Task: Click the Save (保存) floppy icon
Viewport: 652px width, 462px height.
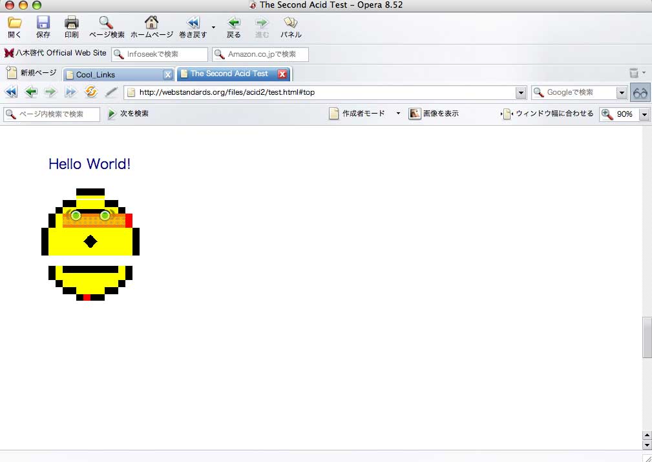Action: [43, 23]
